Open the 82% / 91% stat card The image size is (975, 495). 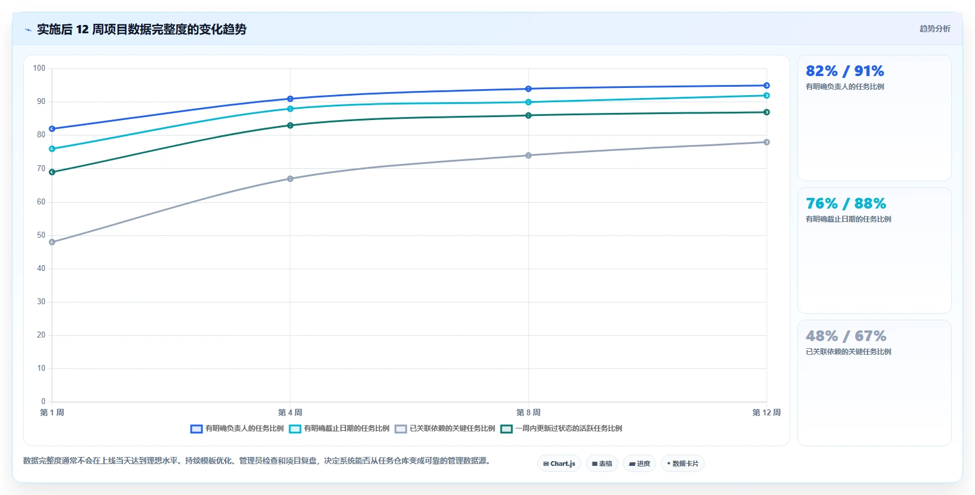pos(874,118)
